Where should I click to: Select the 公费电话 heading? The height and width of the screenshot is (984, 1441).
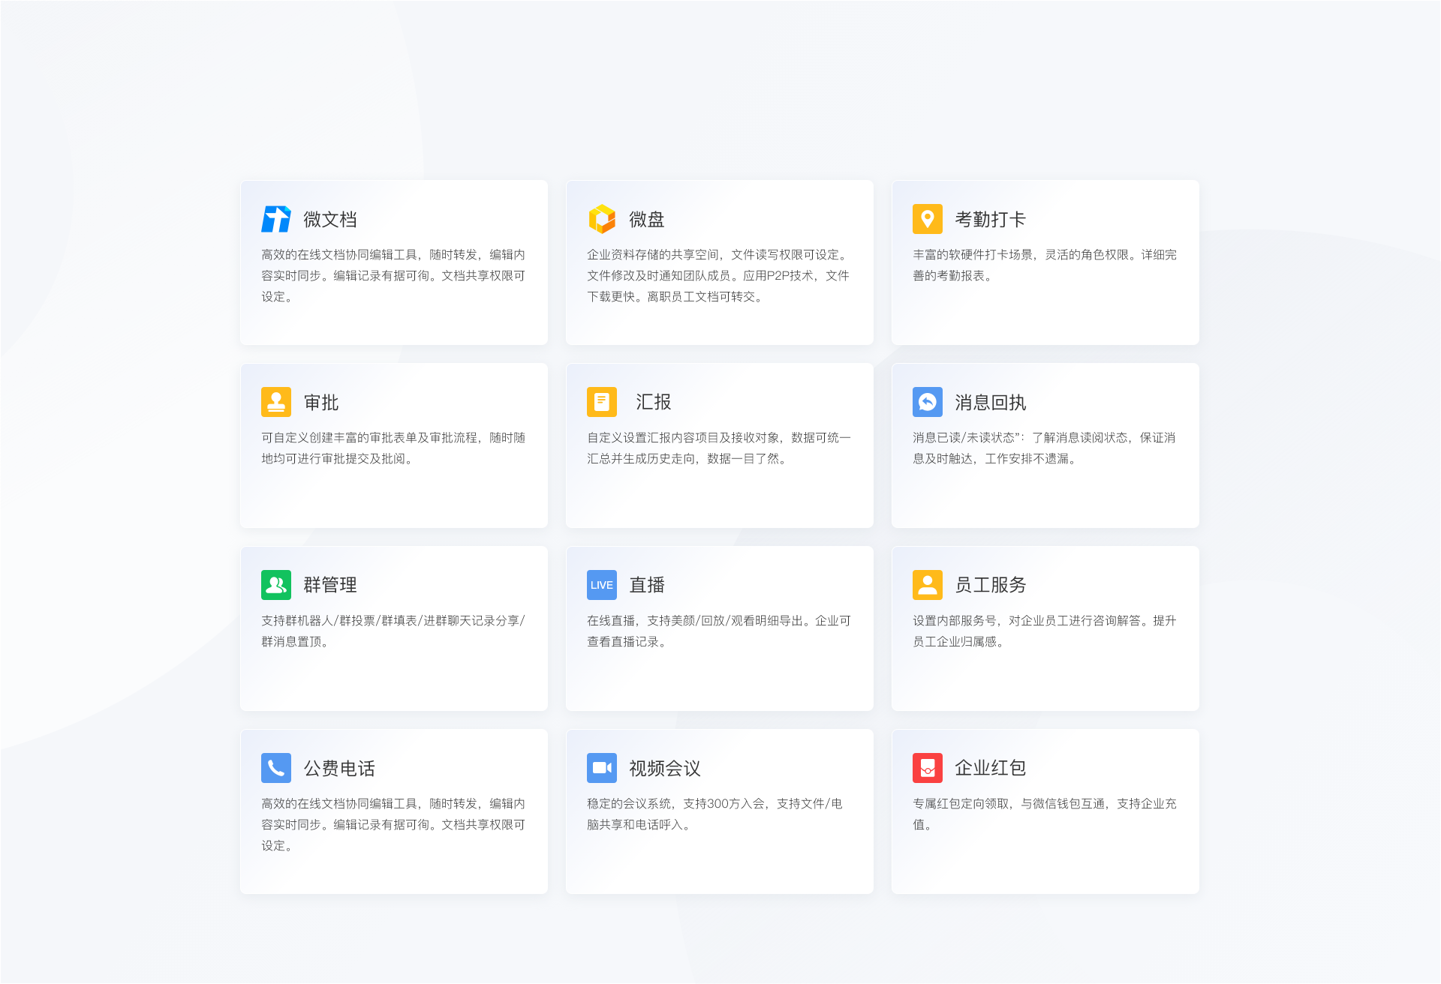tap(339, 769)
